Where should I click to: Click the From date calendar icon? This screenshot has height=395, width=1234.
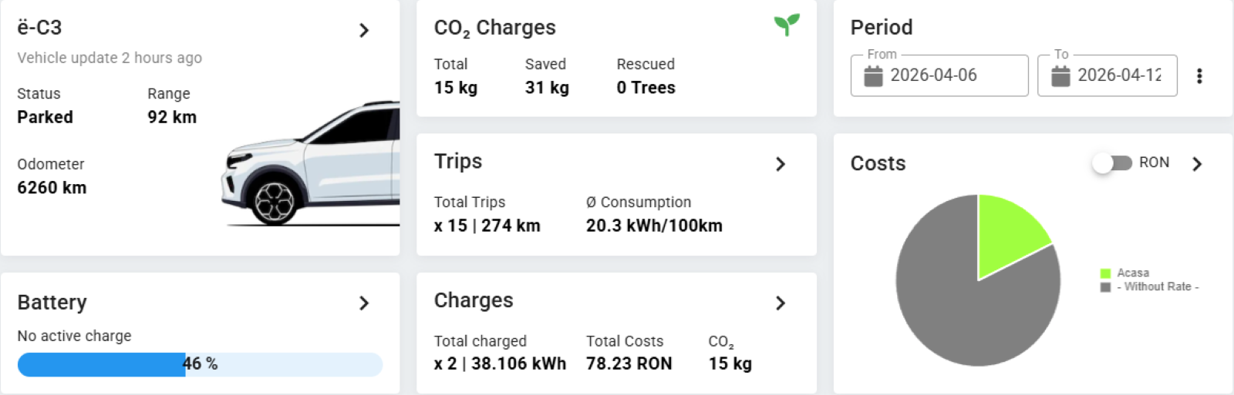pos(873,75)
